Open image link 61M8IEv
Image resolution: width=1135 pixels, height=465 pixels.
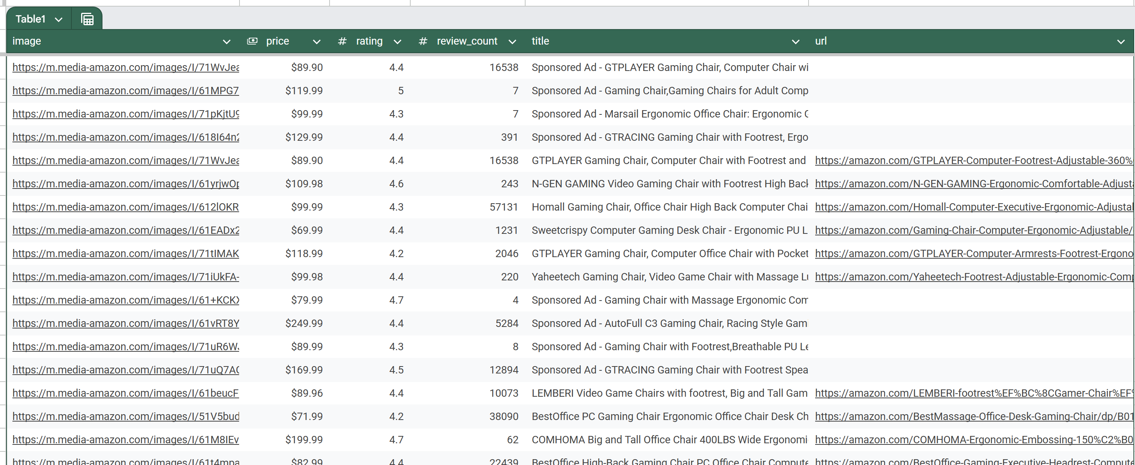point(126,440)
